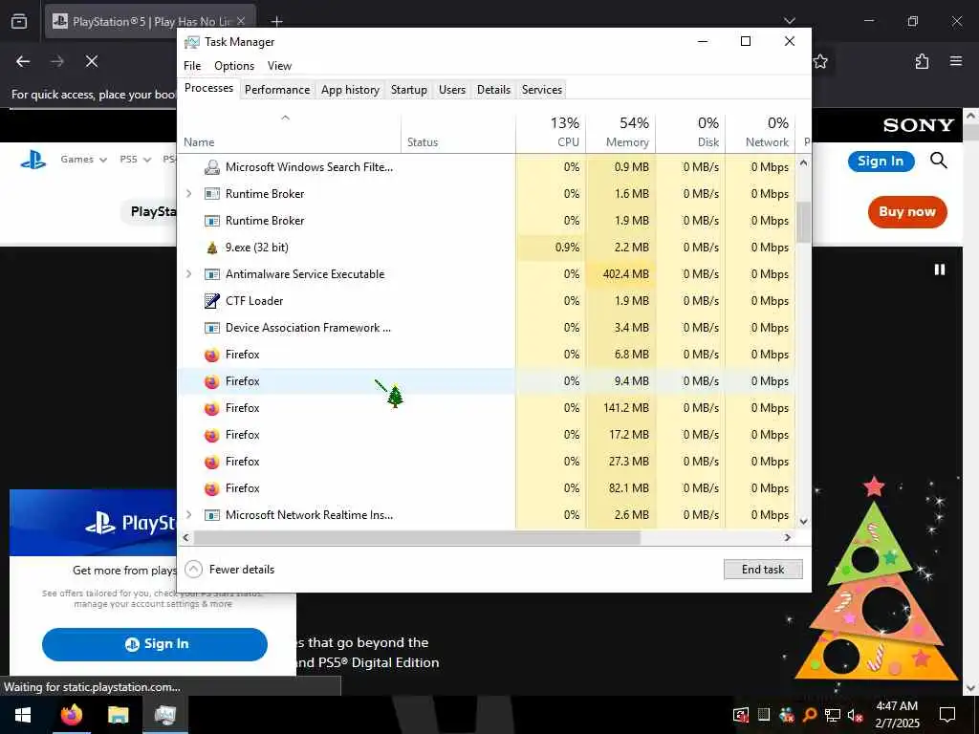
Task: Sort processes by Memory column header
Action: [x=620, y=132]
